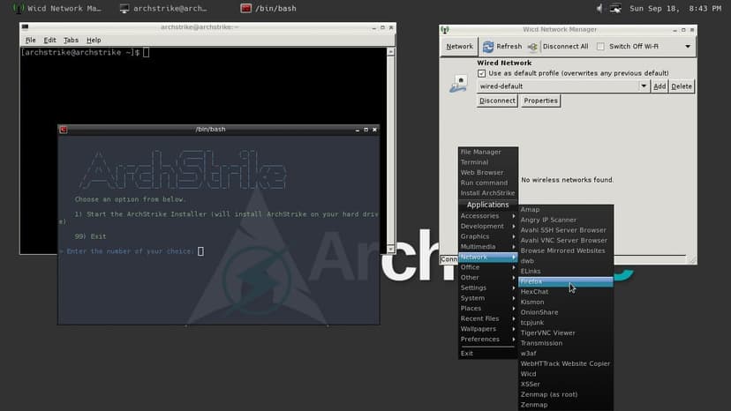Expand the Graphics submenu
This screenshot has height=411, width=731.
pyautogui.click(x=488, y=236)
